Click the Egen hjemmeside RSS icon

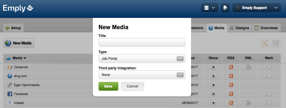(x=231, y=85)
